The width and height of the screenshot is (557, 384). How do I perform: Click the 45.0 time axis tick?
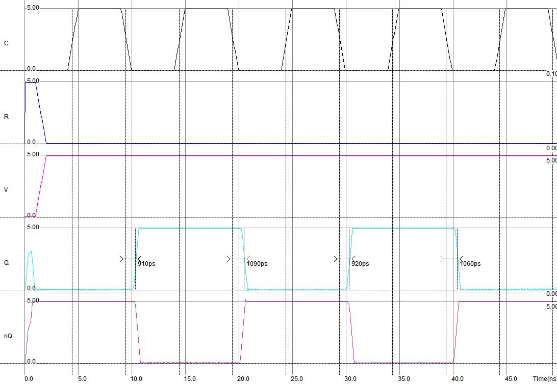pyautogui.click(x=511, y=379)
